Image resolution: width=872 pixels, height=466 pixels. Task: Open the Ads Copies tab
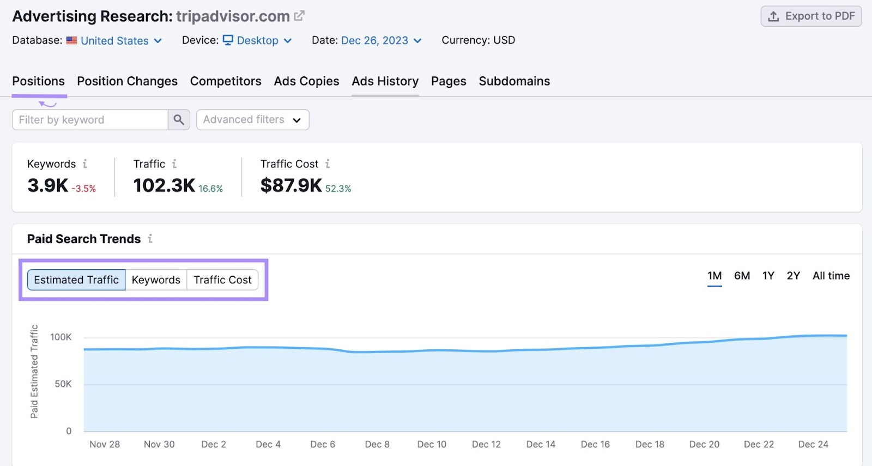pyautogui.click(x=306, y=81)
